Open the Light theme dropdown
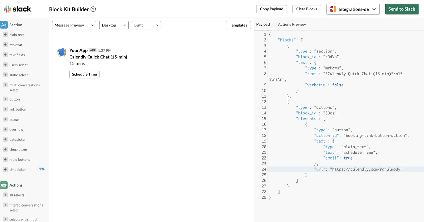Screen dimensions: 424x222 pyautogui.click(x=146, y=25)
